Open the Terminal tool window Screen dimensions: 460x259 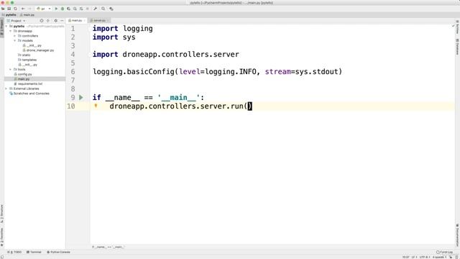tap(34, 252)
